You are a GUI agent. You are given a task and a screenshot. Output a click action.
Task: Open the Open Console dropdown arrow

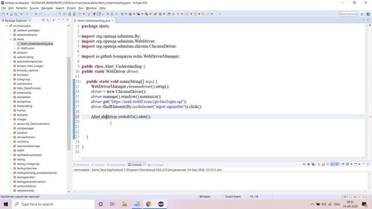(360, 164)
